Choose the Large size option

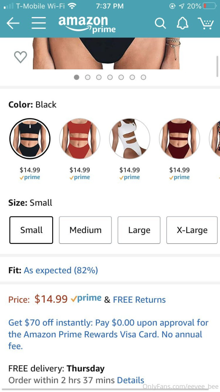[x=139, y=230]
